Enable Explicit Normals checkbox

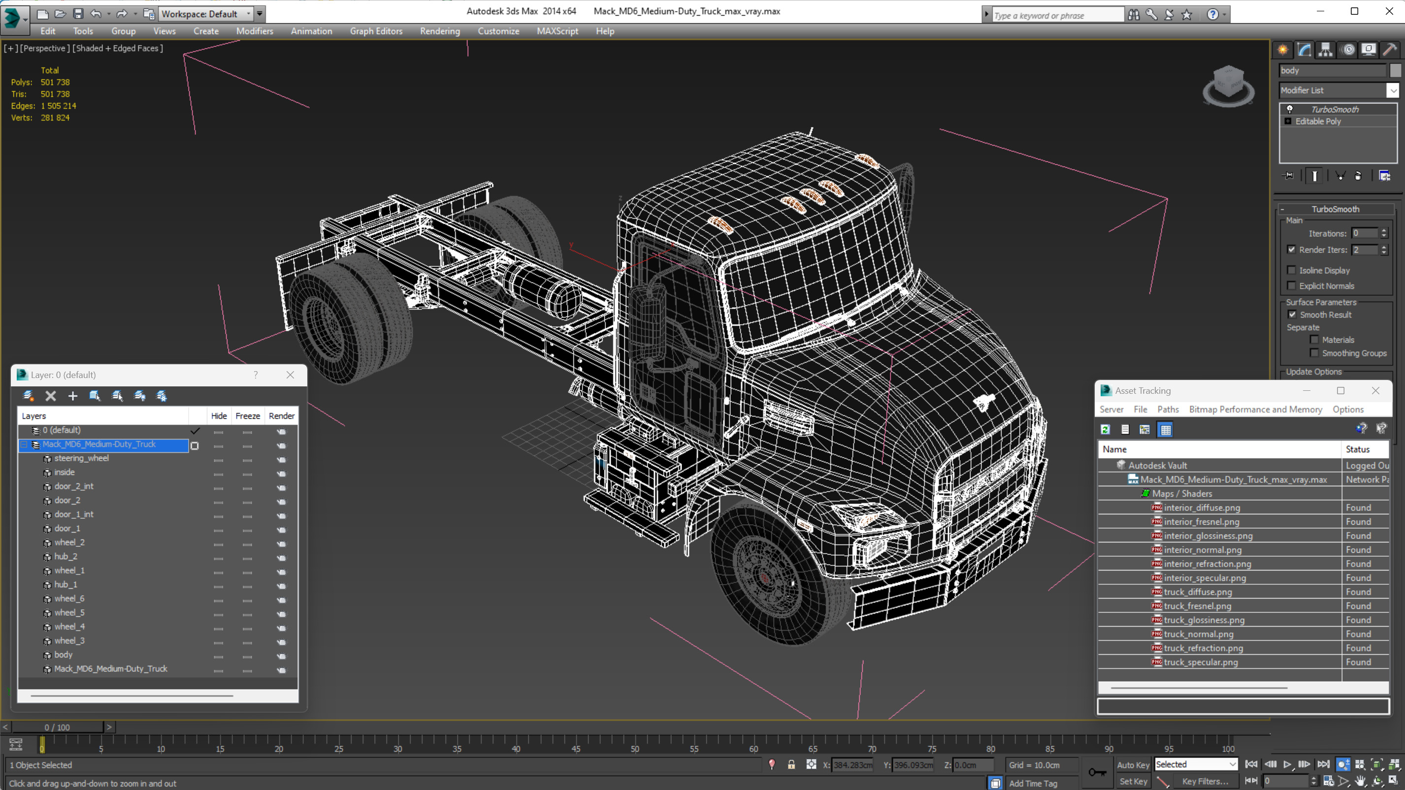coord(1291,285)
